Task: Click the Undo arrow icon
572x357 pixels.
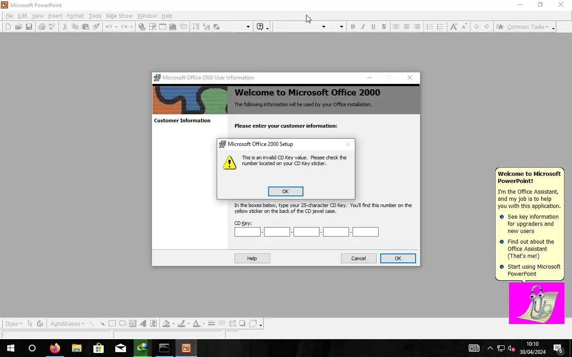Action: 109,27
